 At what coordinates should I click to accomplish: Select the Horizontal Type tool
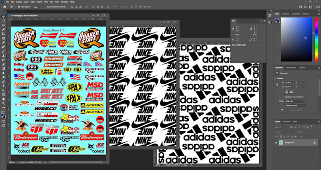[3, 86]
